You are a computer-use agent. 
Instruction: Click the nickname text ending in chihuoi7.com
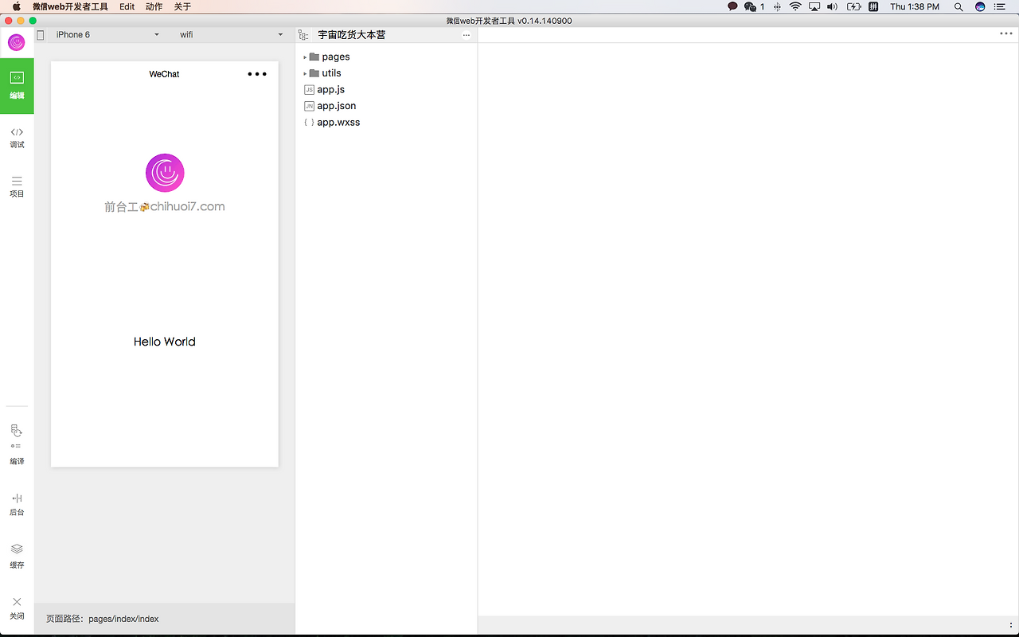(x=165, y=206)
